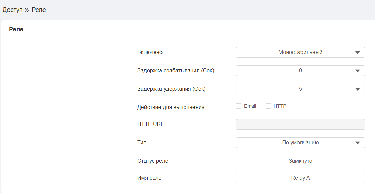375x193 pixels.
Task: Click the Замкнуто relay status text
Action: tap(300, 161)
